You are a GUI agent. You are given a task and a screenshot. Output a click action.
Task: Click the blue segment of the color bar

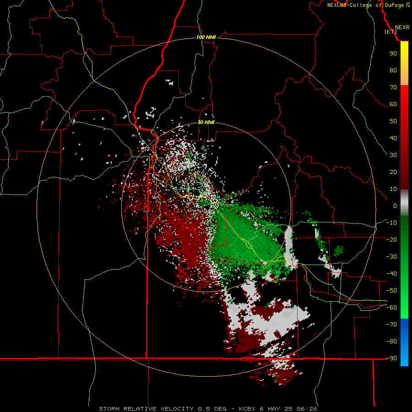(x=404, y=342)
